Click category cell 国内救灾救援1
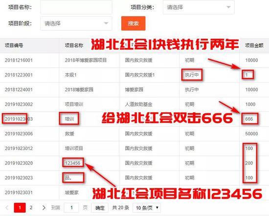The height and width of the screenshot is (216, 269). pyautogui.click(x=140, y=75)
